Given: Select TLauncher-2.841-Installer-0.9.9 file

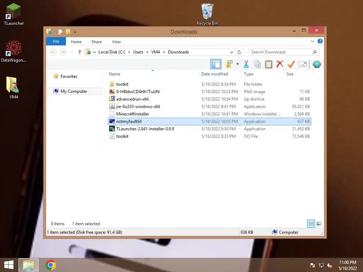Looking at the screenshot, I should click(210, 129).
